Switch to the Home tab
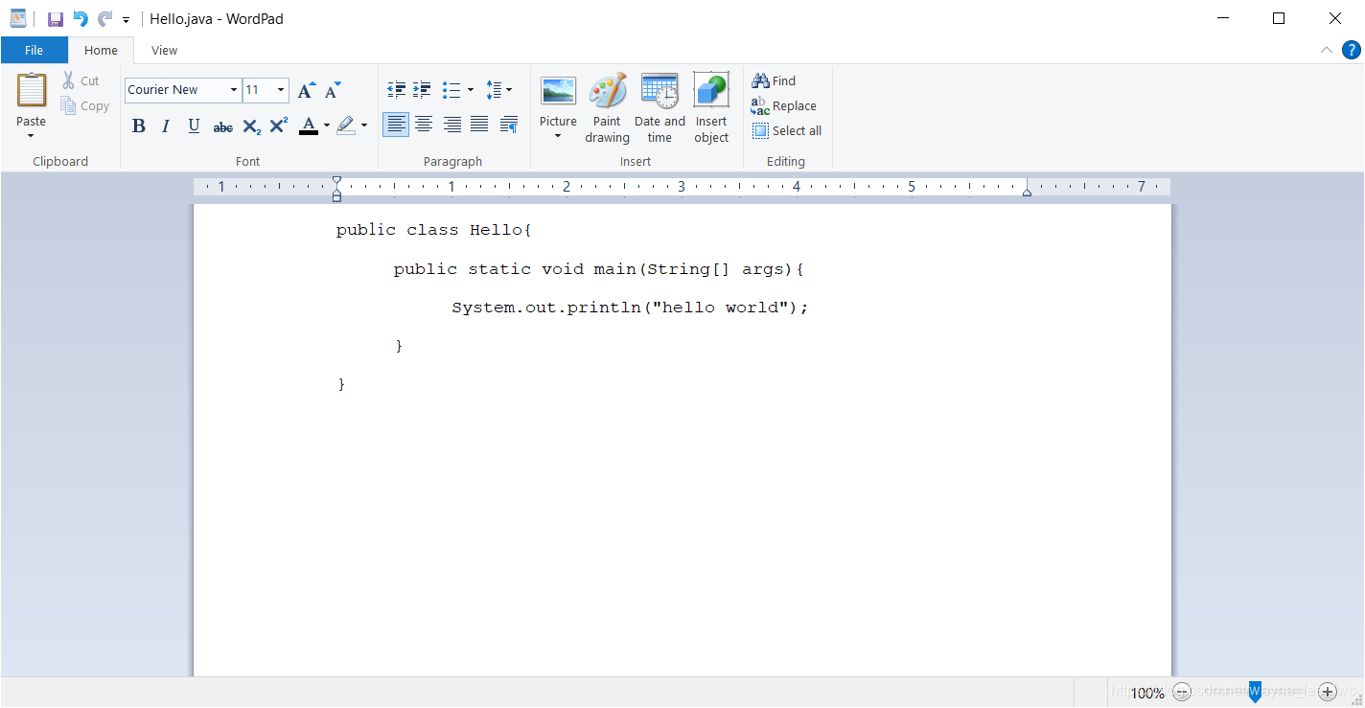The image size is (1365, 708). click(101, 51)
